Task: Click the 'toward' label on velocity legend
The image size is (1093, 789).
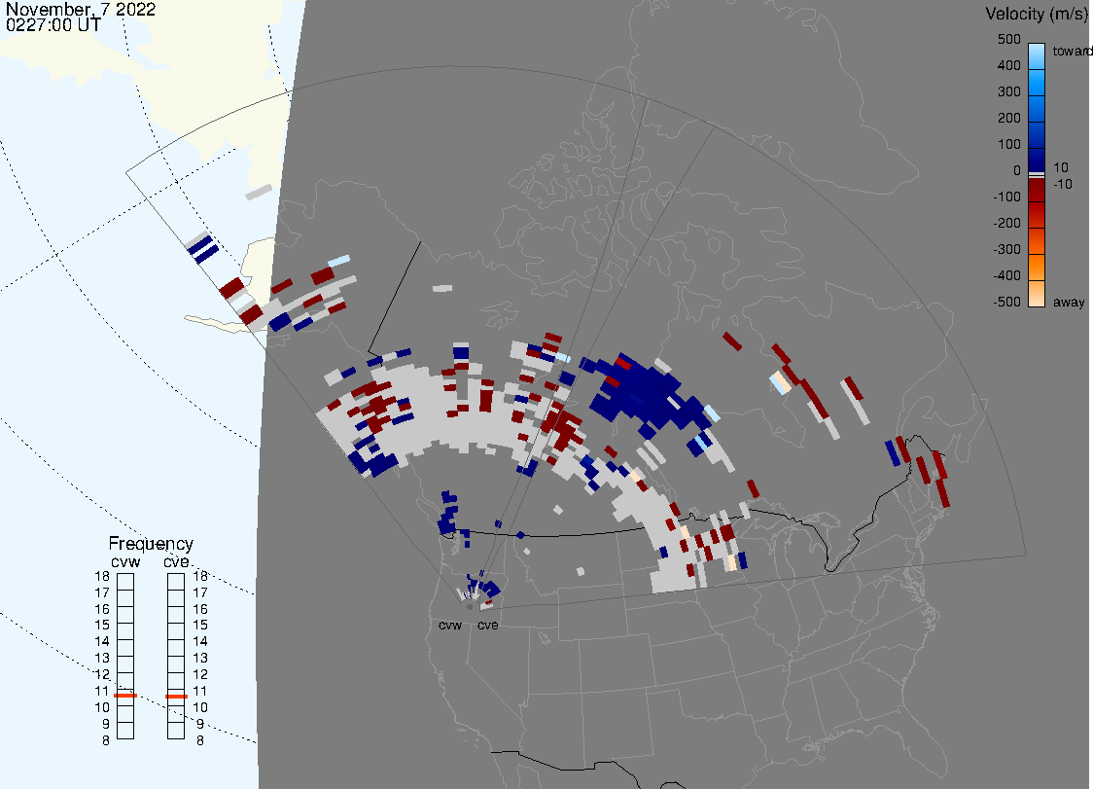Action: point(1072,51)
